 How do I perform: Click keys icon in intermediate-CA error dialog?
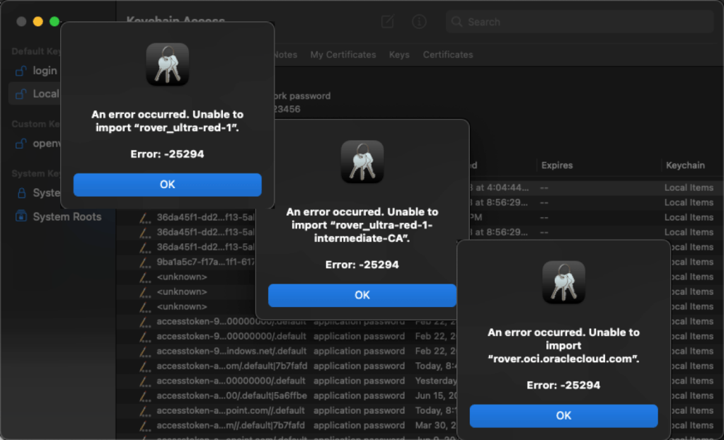[x=362, y=162]
